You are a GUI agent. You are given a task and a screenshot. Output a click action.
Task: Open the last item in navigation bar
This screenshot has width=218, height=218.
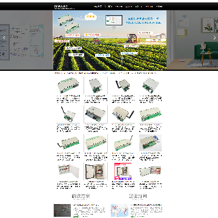[x=159, y=7]
